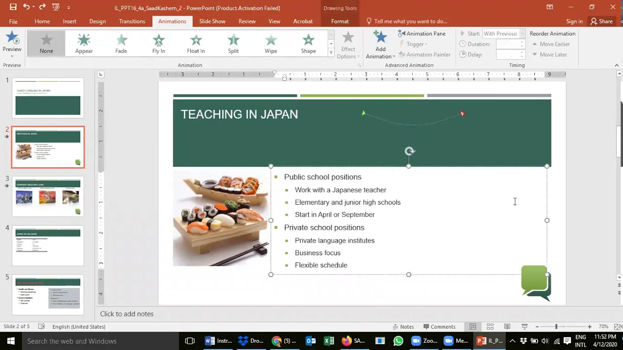Open Effect Options dropdown
623x350 pixels.
pyautogui.click(x=348, y=44)
